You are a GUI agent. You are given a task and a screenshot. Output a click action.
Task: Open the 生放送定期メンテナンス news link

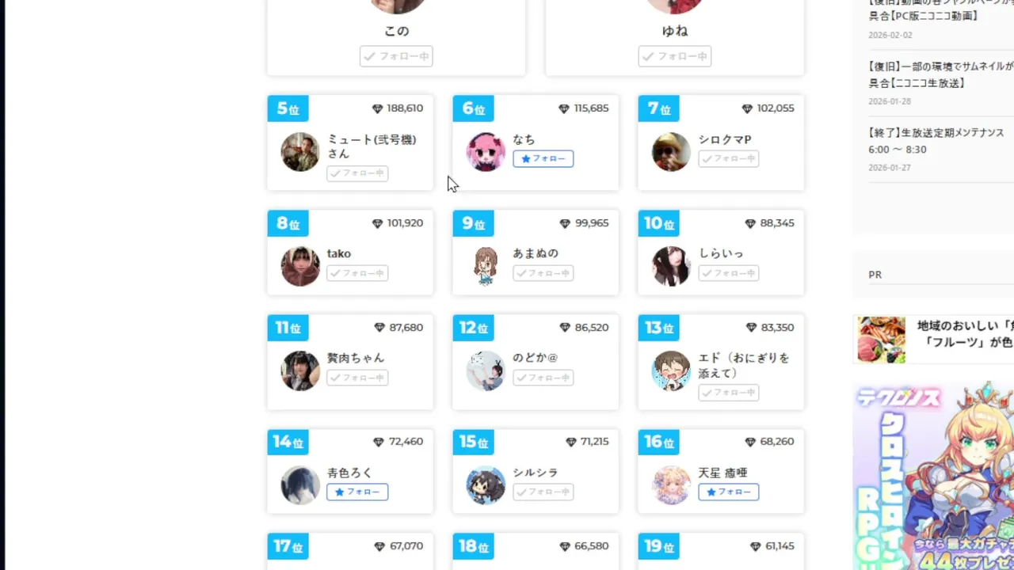(936, 140)
